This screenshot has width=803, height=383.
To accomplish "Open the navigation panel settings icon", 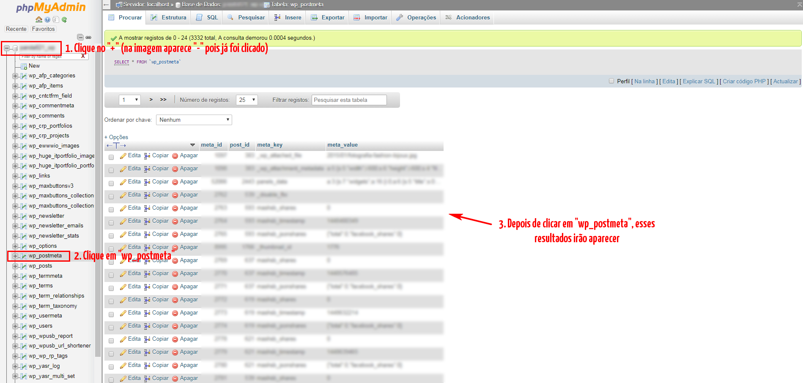I will tap(55, 19).
